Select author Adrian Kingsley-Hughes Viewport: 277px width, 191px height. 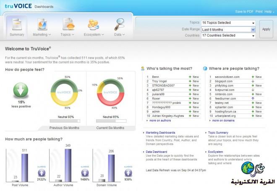click(168, 116)
